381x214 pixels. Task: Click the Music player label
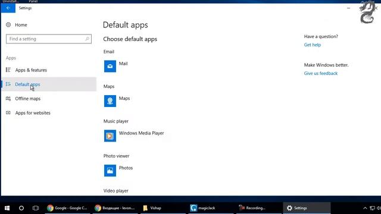(x=116, y=121)
